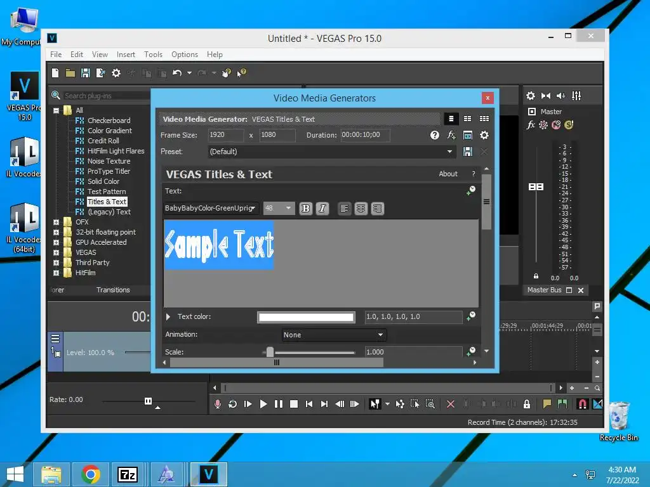
Task: Click the Scale slider handle
Action: click(x=270, y=352)
